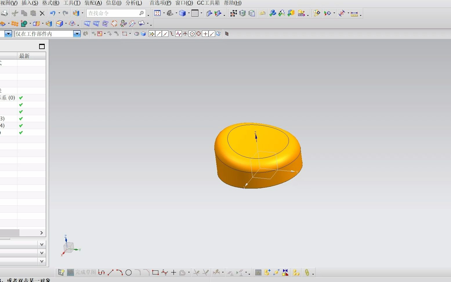This screenshot has width=451, height=282.
Task: Open the rendering style dropdown arrow
Action: [x=189, y=13]
